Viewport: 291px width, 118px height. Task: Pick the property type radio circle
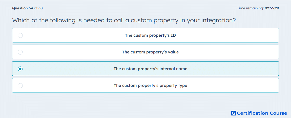20,86
